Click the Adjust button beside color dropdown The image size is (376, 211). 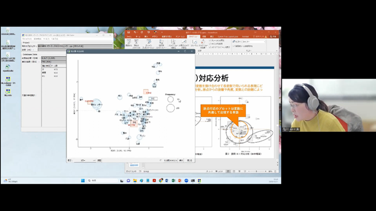click(99, 160)
